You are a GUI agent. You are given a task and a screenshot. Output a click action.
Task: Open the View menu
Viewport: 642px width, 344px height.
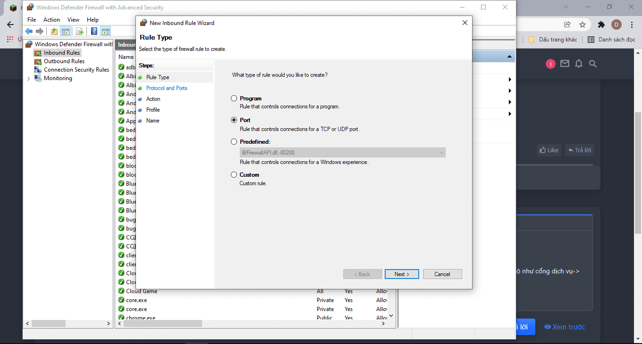pos(73,20)
